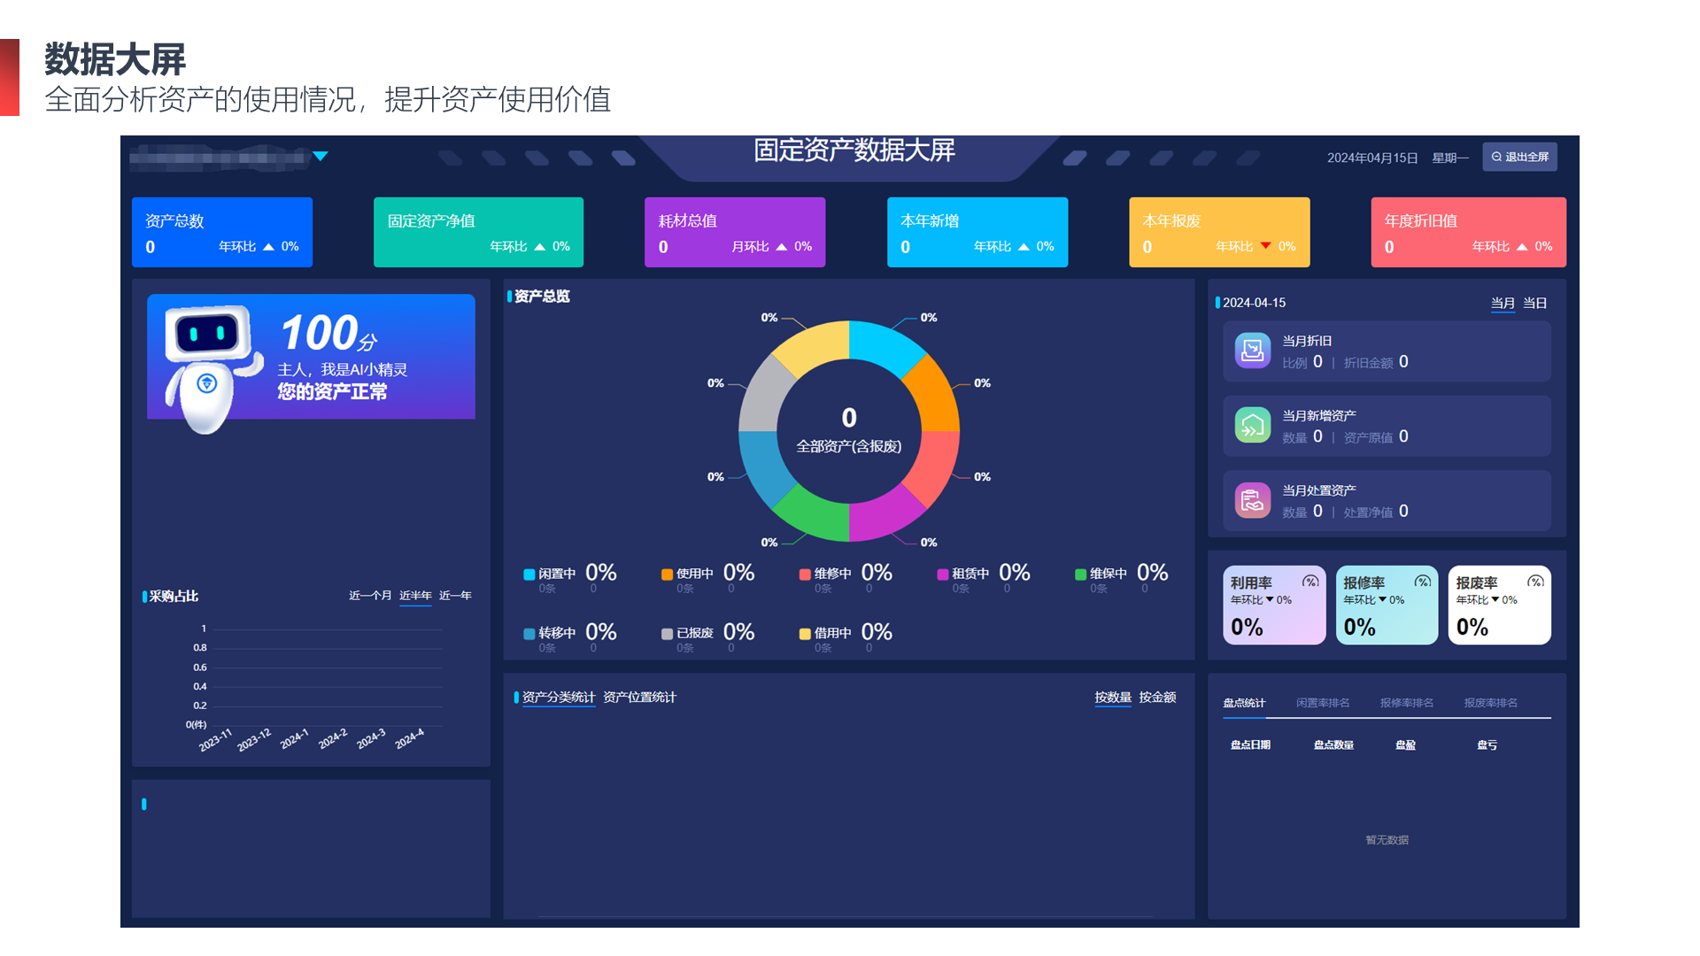Viewport: 1700px width, 956px height.
Task: Select the 当日 view link
Action: click(1534, 303)
